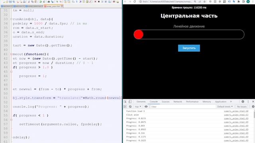255x143 pixels.
Task: Cut selection using the scissors icon
Action: point(29,2)
